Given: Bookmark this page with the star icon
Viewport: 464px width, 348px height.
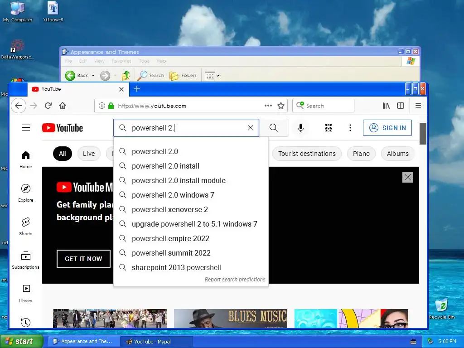Looking at the screenshot, I should [x=281, y=106].
